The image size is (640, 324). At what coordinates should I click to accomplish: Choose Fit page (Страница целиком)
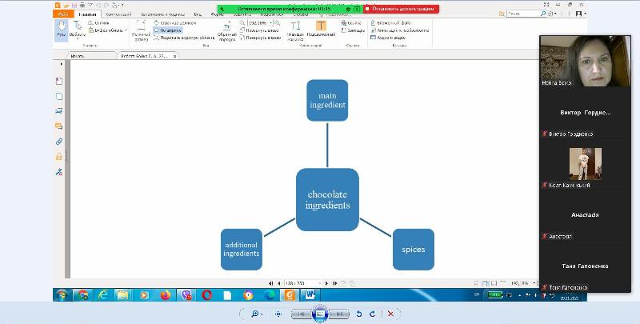[x=174, y=23]
